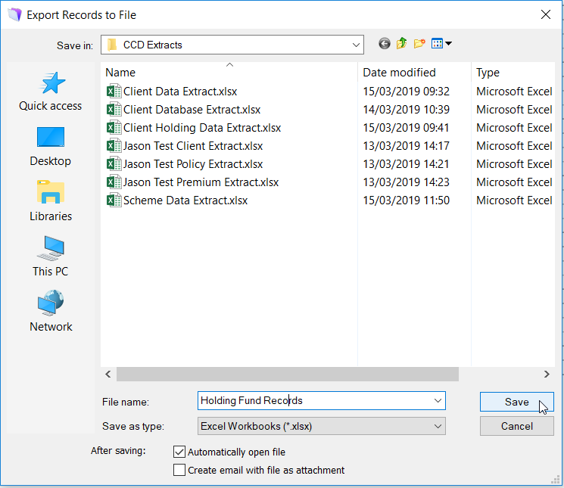Go to Desktop in sidebar
This screenshot has height=488, width=564.
51,147
